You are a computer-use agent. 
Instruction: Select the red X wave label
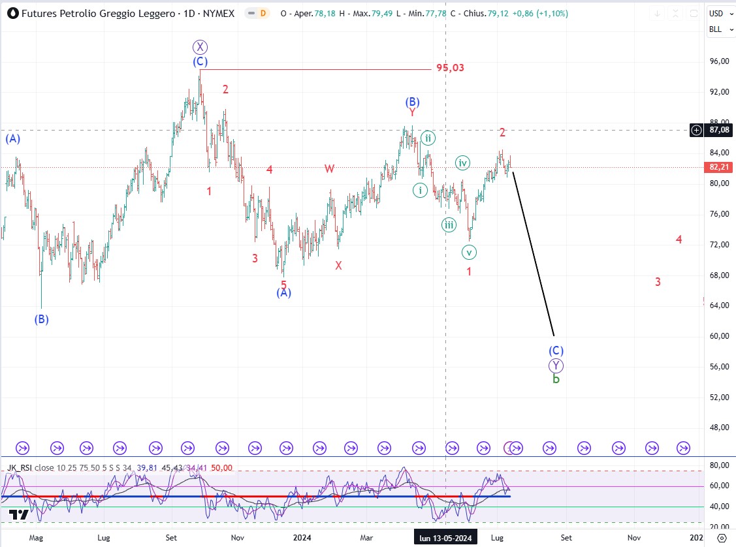click(x=338, y=266)
